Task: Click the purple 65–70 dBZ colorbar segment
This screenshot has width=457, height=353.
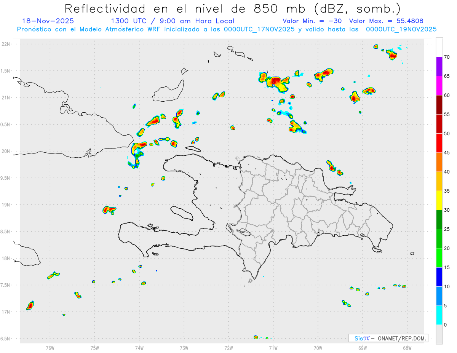Action: [x=439, y=67]
